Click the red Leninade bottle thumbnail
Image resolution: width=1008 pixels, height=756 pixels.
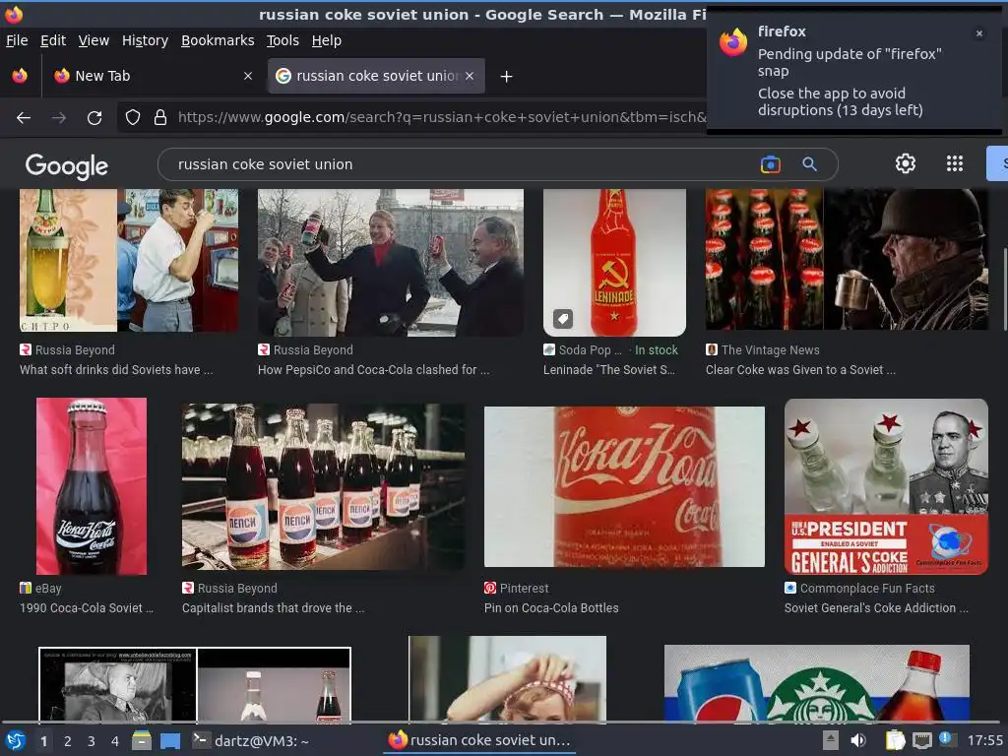pyautogui.click(x=614, y=262)
